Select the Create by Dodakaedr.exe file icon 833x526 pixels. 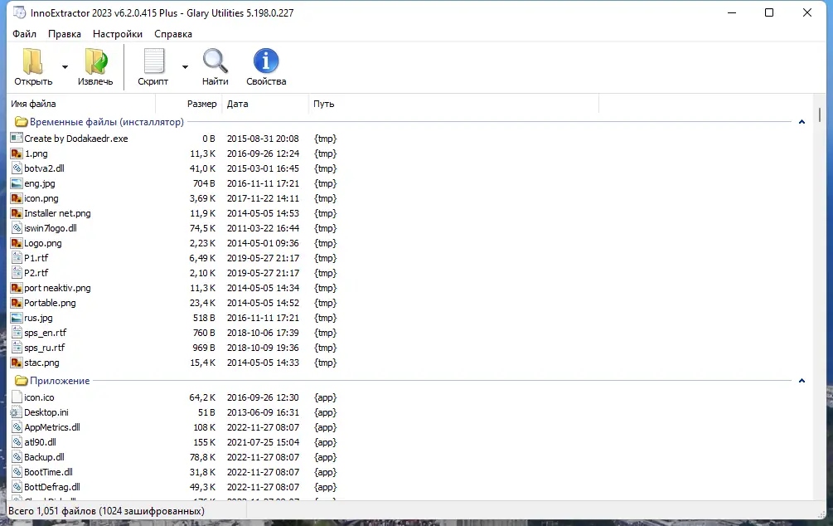17,139
